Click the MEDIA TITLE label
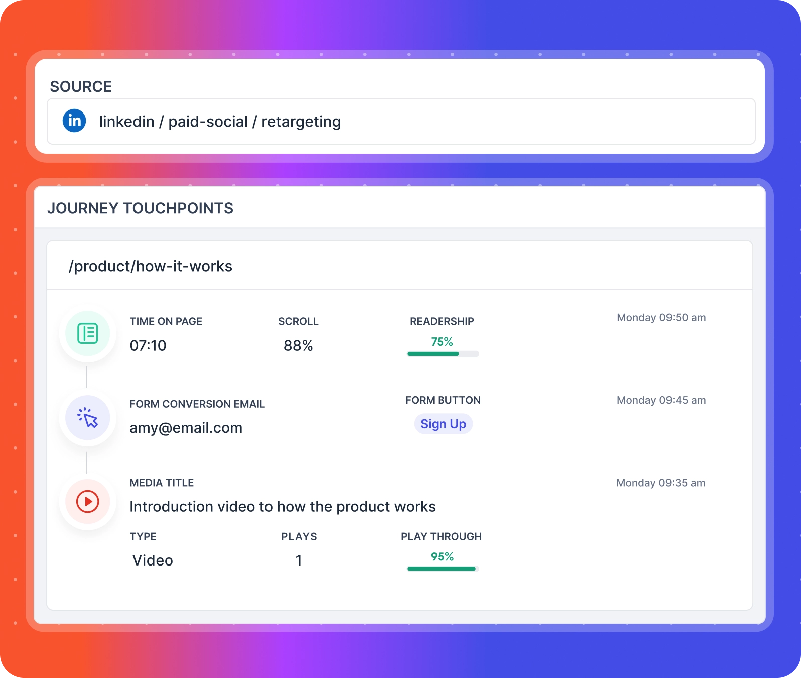801x678 pixels. (x=162, y=483)
